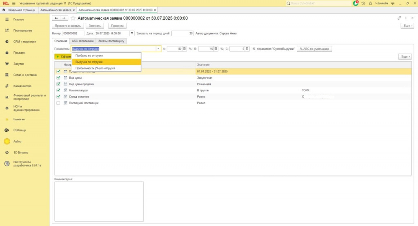
Task: Open Склад и доставка section
Action: tap(24, 75)
